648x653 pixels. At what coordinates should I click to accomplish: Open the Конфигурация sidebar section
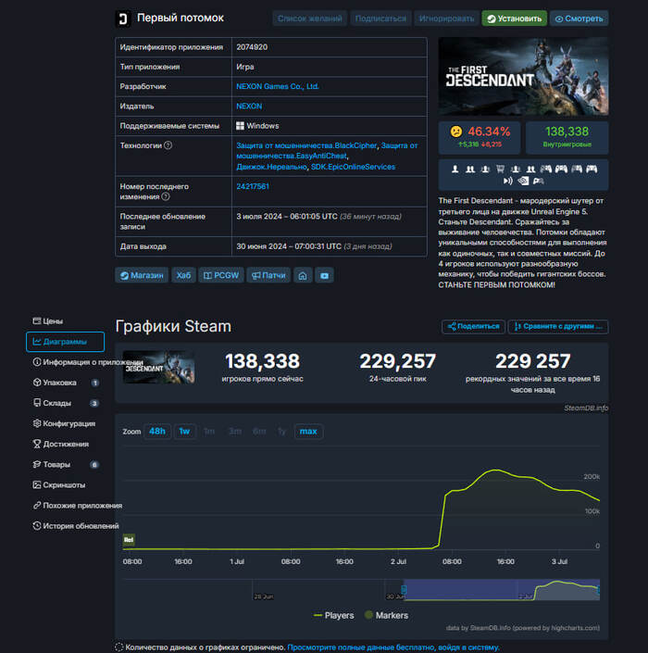(x=65, y=423)
